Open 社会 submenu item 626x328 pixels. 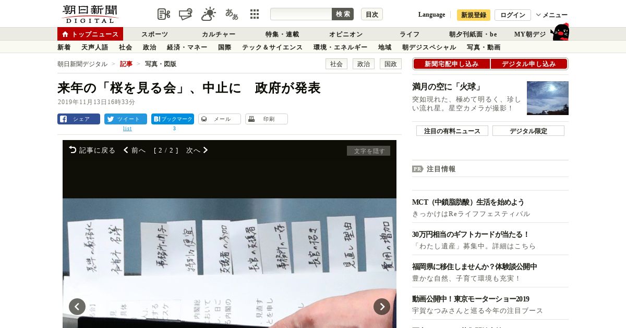pos(126,47)
